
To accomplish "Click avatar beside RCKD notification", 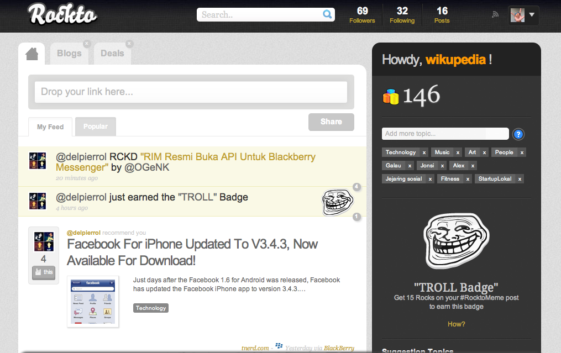I will pyautogui.click(x=38, y=161).
